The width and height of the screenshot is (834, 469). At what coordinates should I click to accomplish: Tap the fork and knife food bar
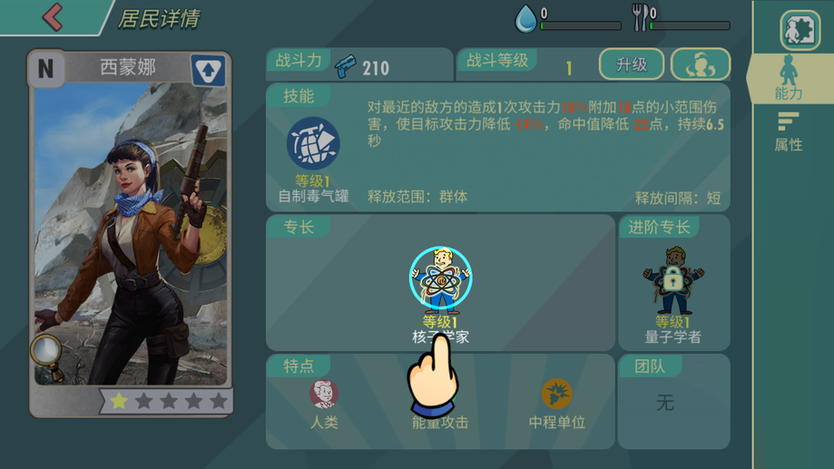[x=681, y=19]
